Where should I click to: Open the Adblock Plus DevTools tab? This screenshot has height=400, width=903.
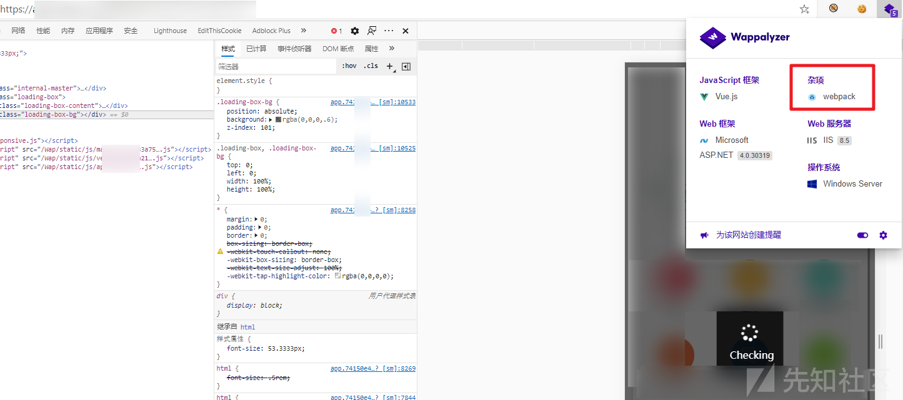271,31
